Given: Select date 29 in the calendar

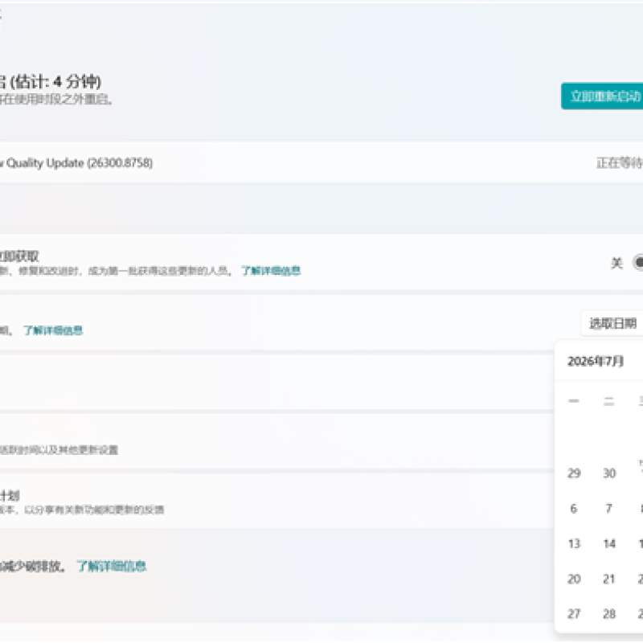Looking at the screenshot, I should coord(574,473).
